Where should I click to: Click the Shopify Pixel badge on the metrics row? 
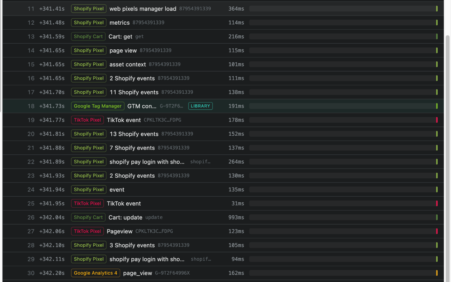tap(89, 23)
